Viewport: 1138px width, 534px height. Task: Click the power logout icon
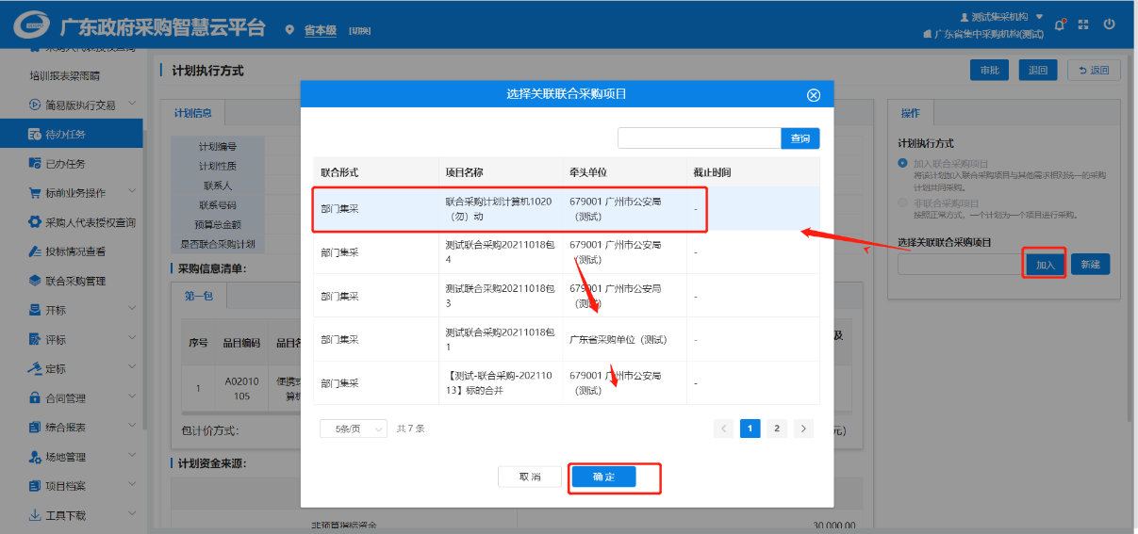(1110, 25)
